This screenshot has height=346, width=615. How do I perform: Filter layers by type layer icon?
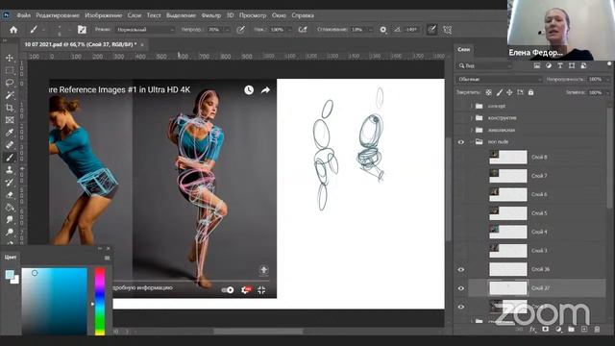click(x=560, y=65)
